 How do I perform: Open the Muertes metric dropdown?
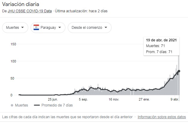tap(15, 27)
